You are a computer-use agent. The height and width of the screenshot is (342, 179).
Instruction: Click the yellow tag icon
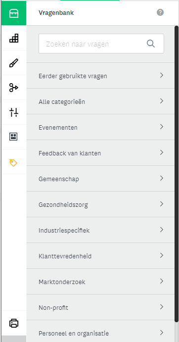click(14, 162)
